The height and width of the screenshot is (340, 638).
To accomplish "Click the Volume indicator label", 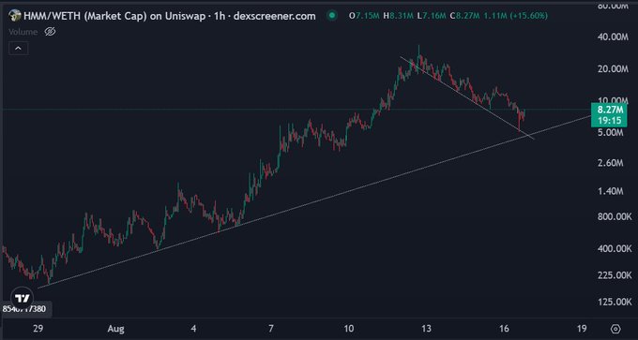I will point(23,32).
